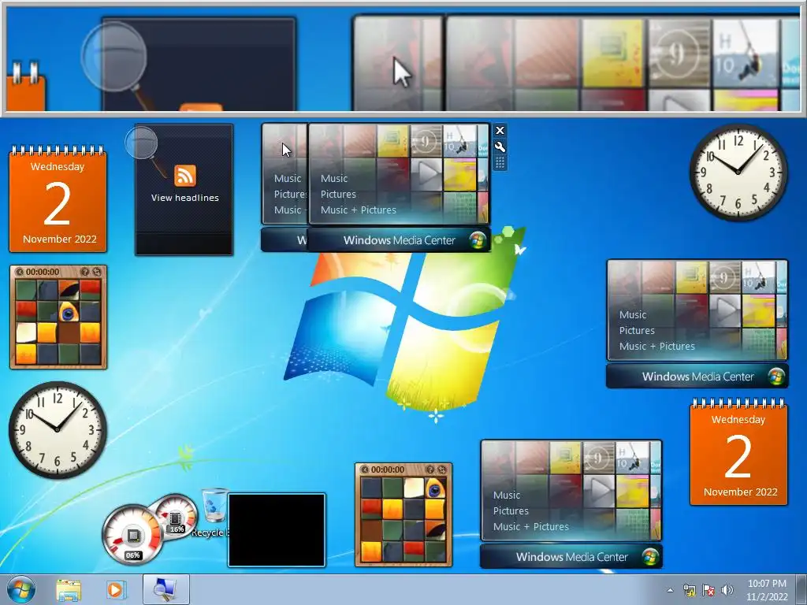Click the black slide show gadget

coord(277,530)
